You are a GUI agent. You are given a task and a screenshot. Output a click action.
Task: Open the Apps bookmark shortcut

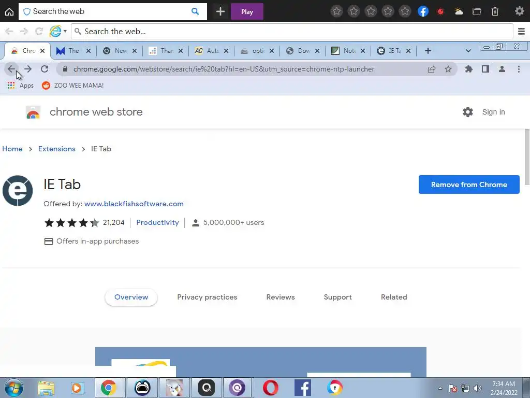tap(20, 86)
